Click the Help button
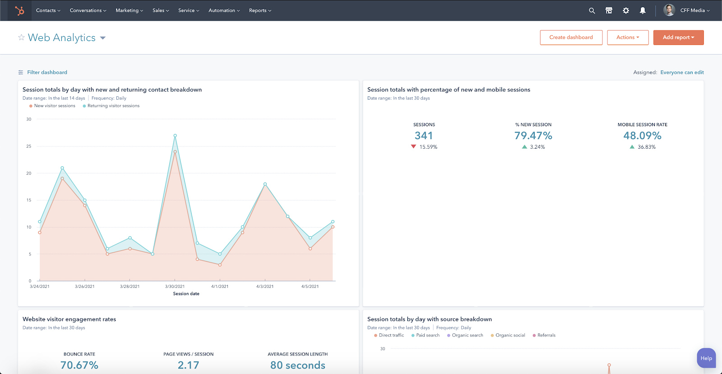Screen dimensions: 722x374 coord(706,358)
